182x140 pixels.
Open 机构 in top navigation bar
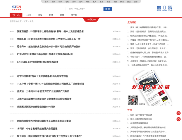click(95, 2)
